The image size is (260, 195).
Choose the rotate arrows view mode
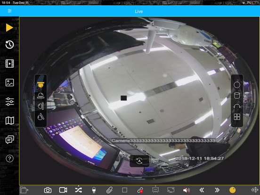237,106
